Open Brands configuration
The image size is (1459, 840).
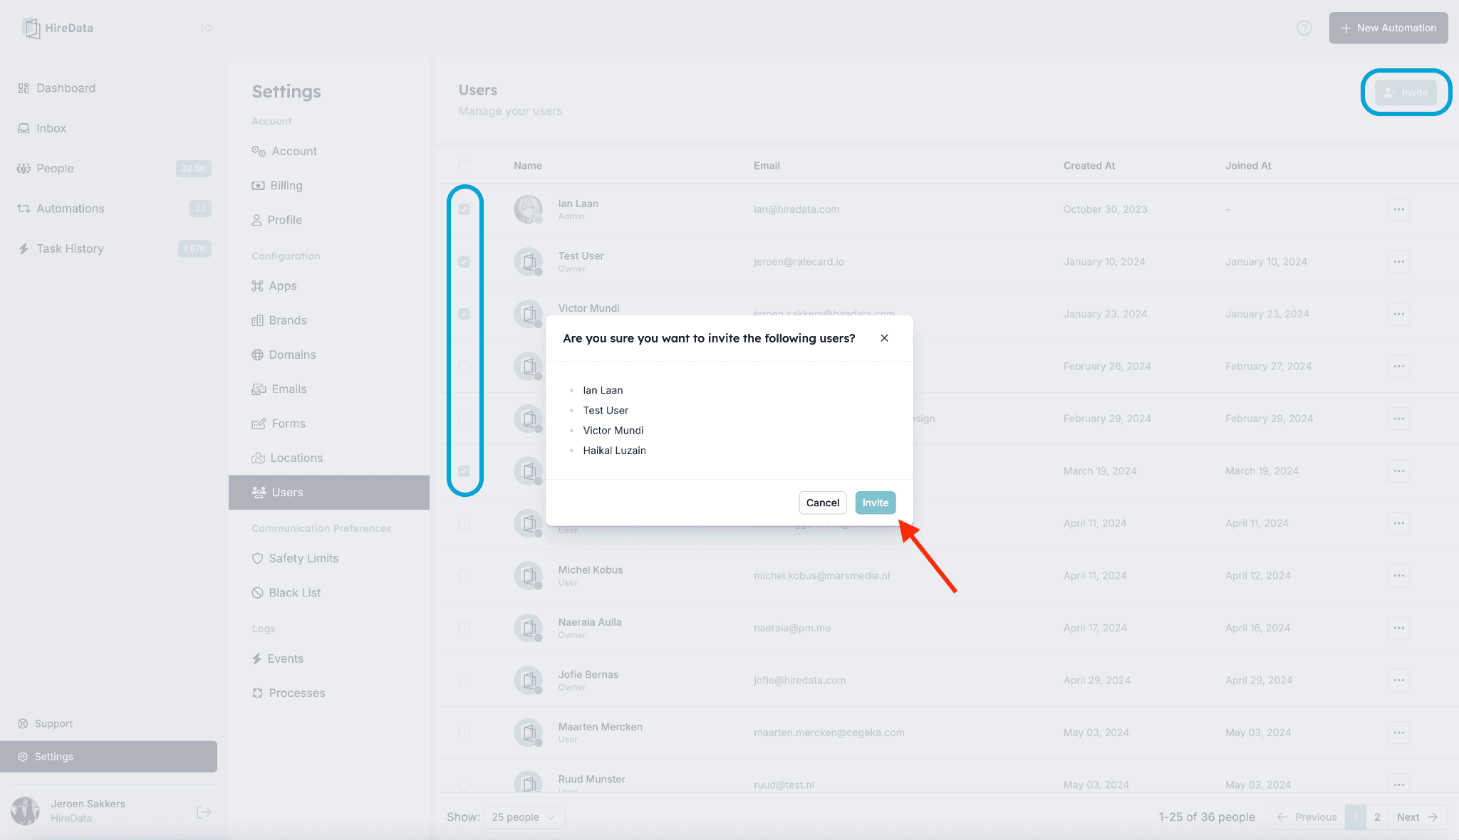click(x=287, y=320)
